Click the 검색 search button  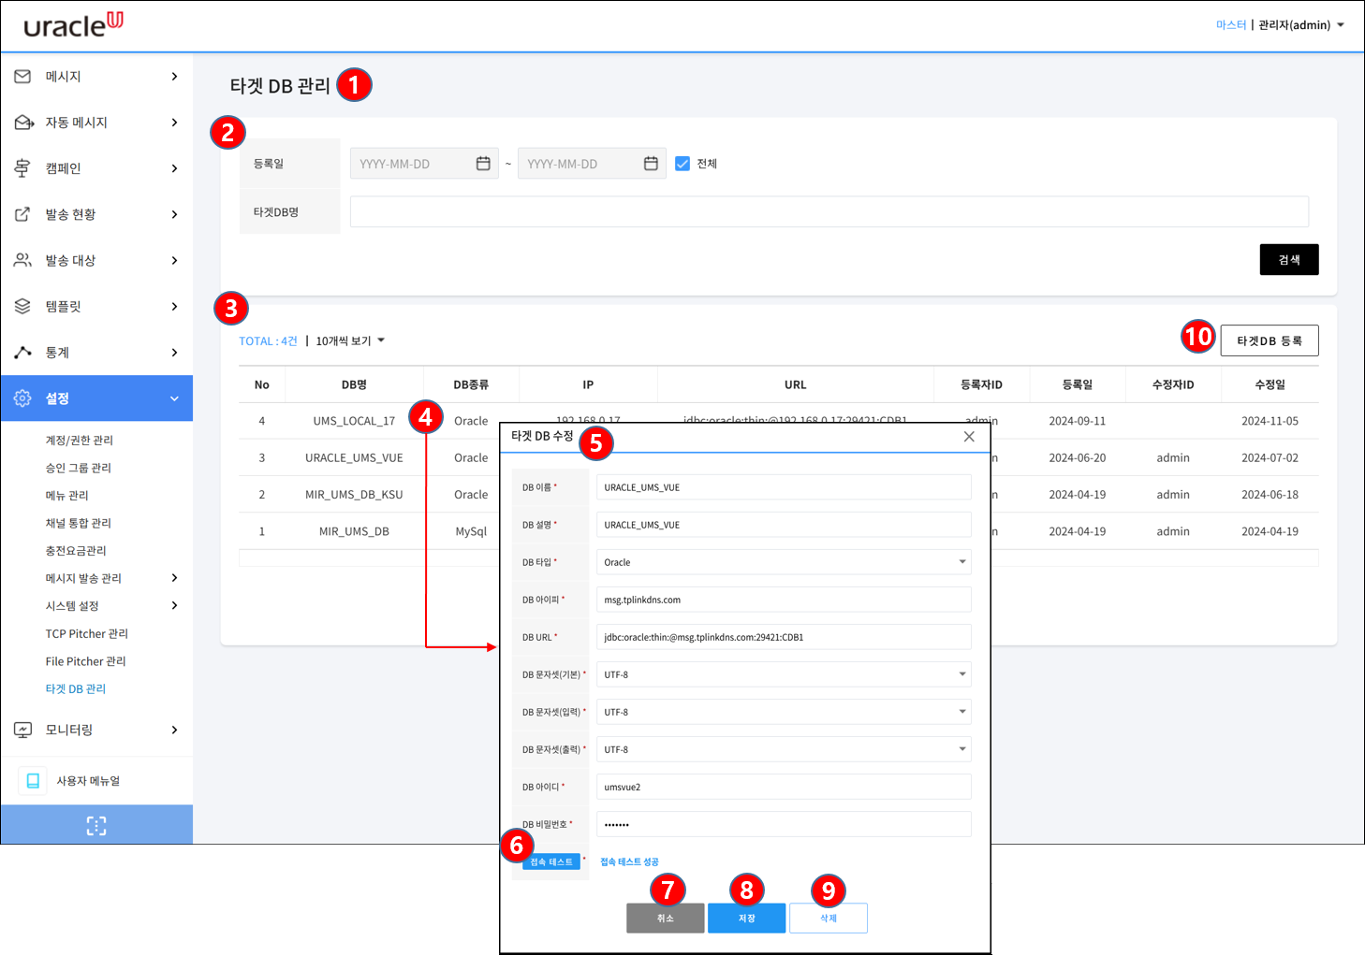click(1289, 260)
